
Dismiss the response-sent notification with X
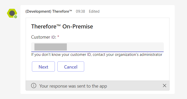point(165,86)
